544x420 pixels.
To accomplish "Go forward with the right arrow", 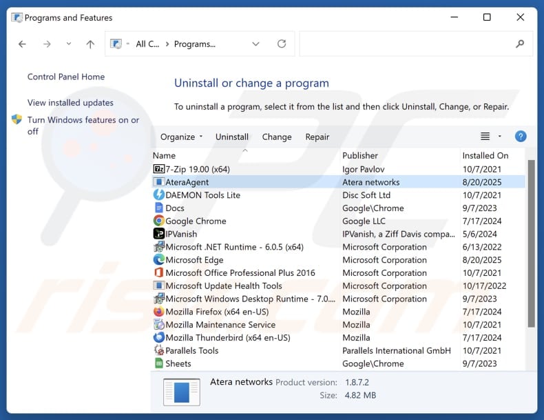I will pyautogui.click(x=47, y=44).
